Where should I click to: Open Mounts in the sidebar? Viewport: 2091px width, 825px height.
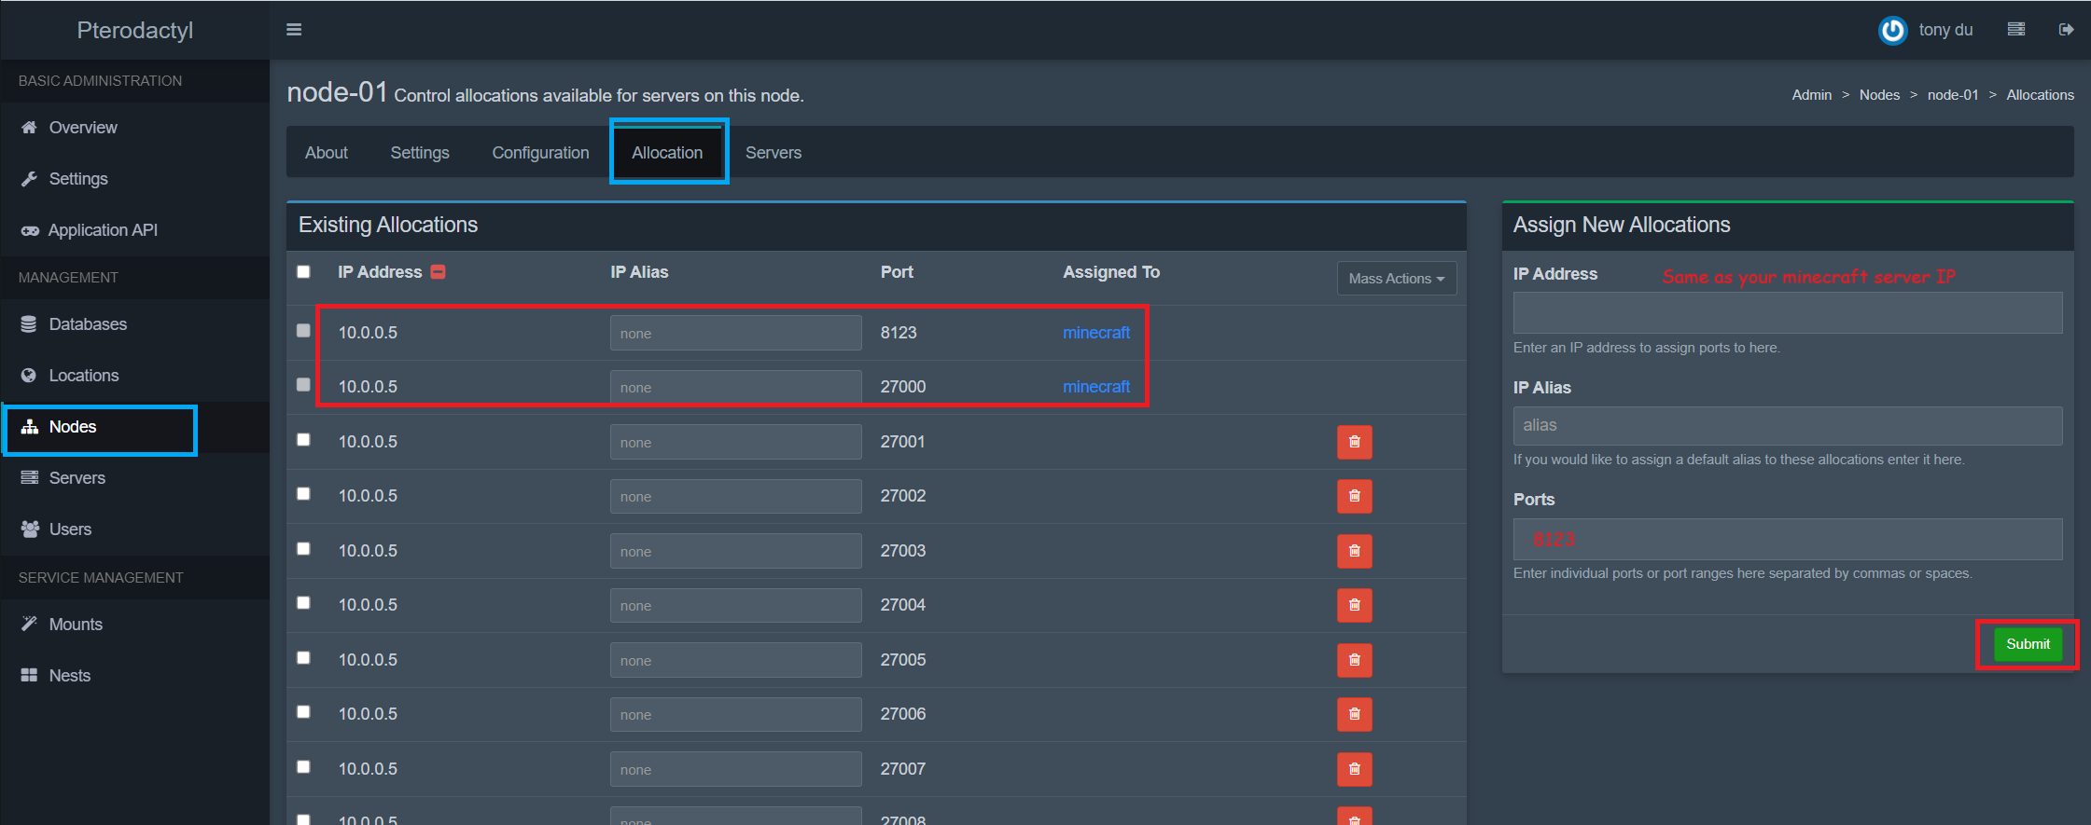(x=76, y=625)
